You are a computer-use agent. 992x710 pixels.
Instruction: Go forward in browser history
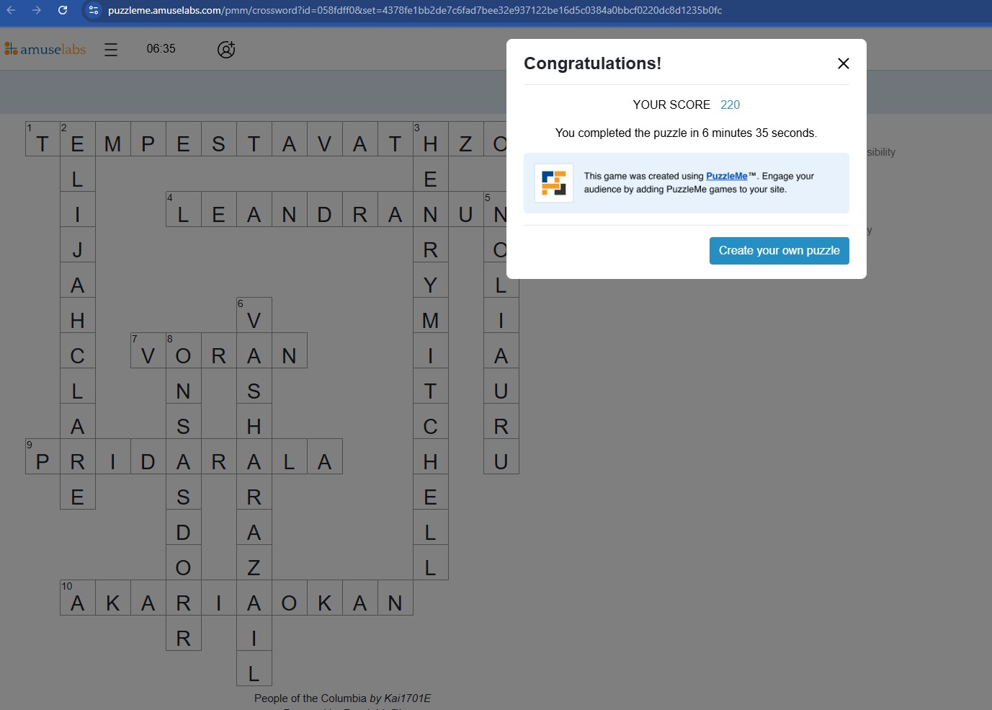(37, 10)
